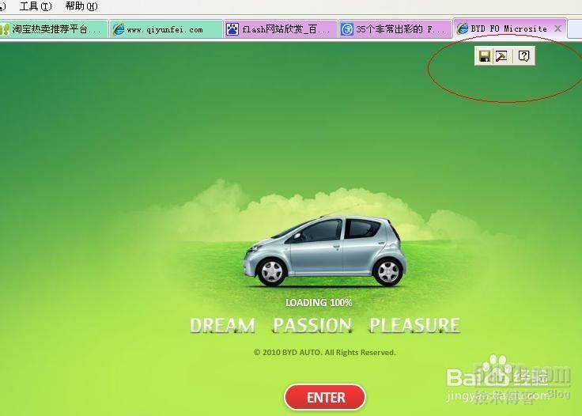Click the floppy disk save icon
Image resolution: width=582 pixels, height=416 pixels.
coord(485,56)
